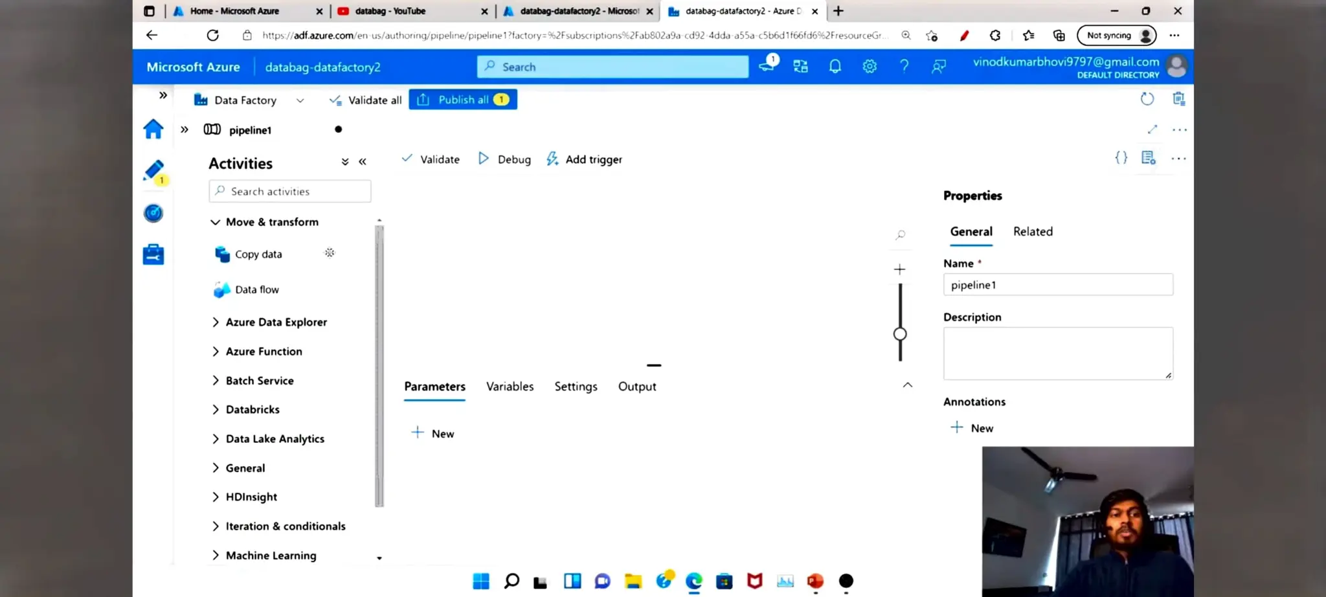Click canvas search magnifier icon
This screenshot has height=597, width=1326.
coord(900,235)
